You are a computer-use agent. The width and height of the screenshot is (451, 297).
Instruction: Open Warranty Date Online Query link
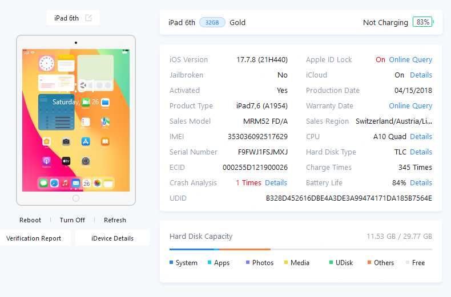[410, 106]
